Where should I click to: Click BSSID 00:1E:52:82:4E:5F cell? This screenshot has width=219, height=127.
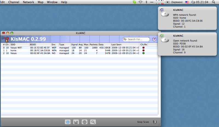40,48
